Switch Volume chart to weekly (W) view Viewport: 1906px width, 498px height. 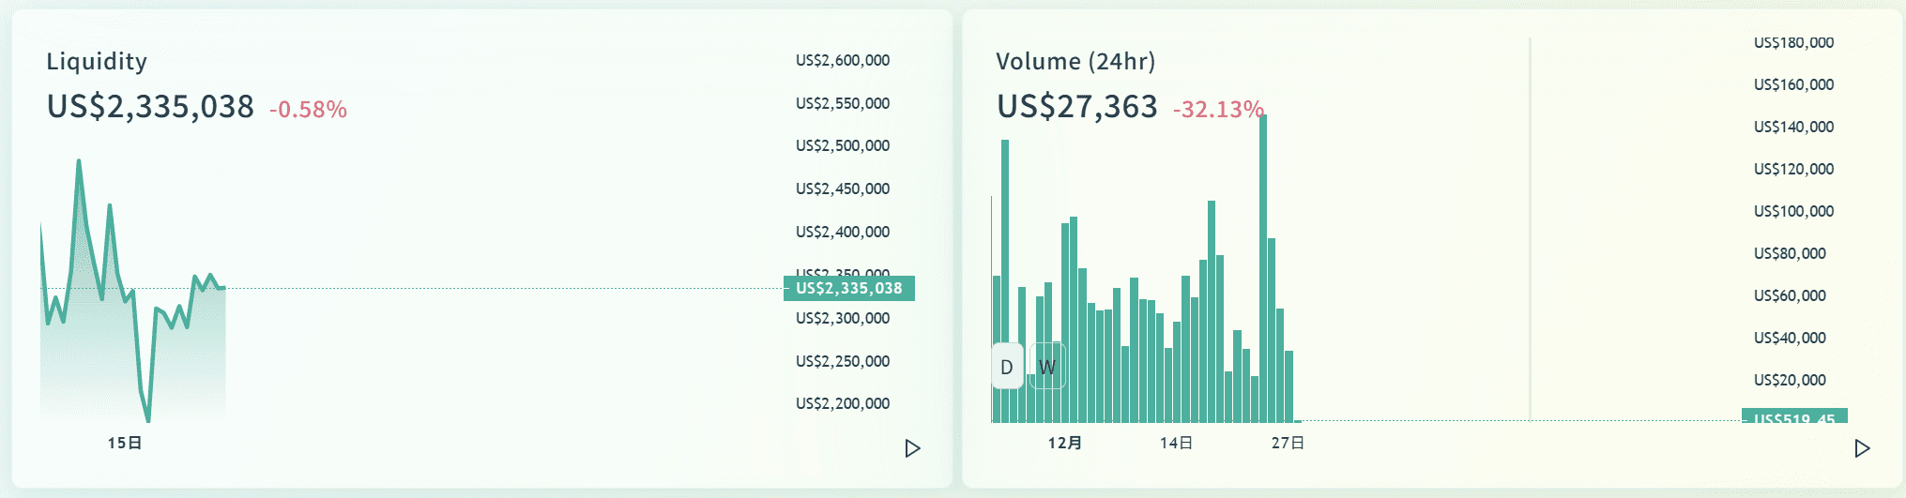coord(1047,367)
